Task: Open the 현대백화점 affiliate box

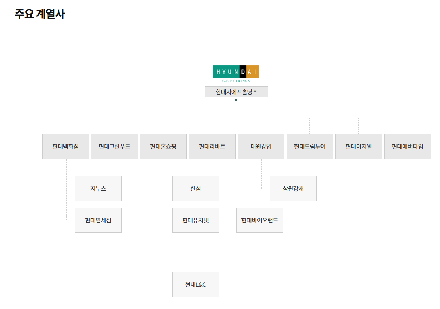Action: (65, 146)
